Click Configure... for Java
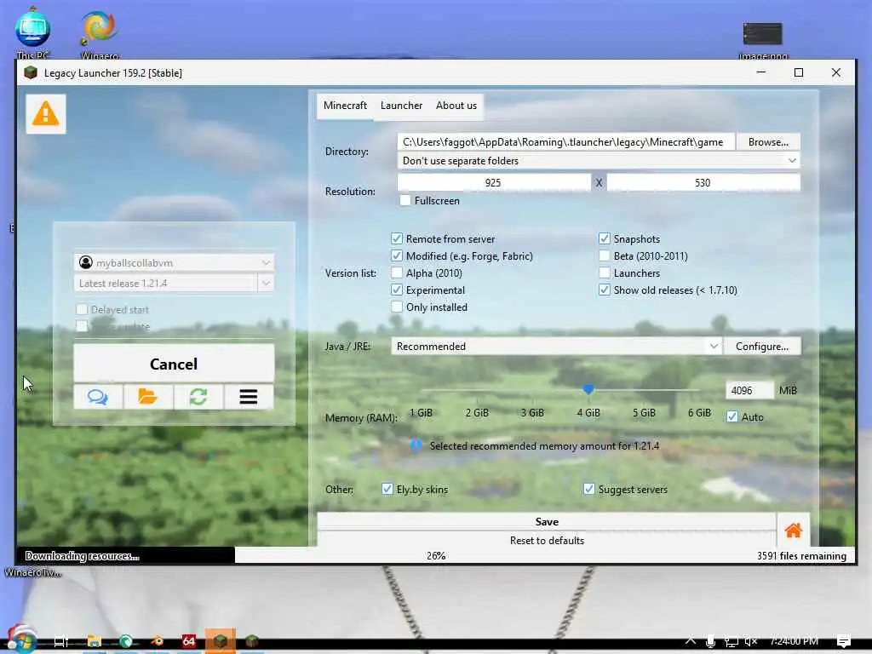Screen dimensions: 872x654 point(762,346)
